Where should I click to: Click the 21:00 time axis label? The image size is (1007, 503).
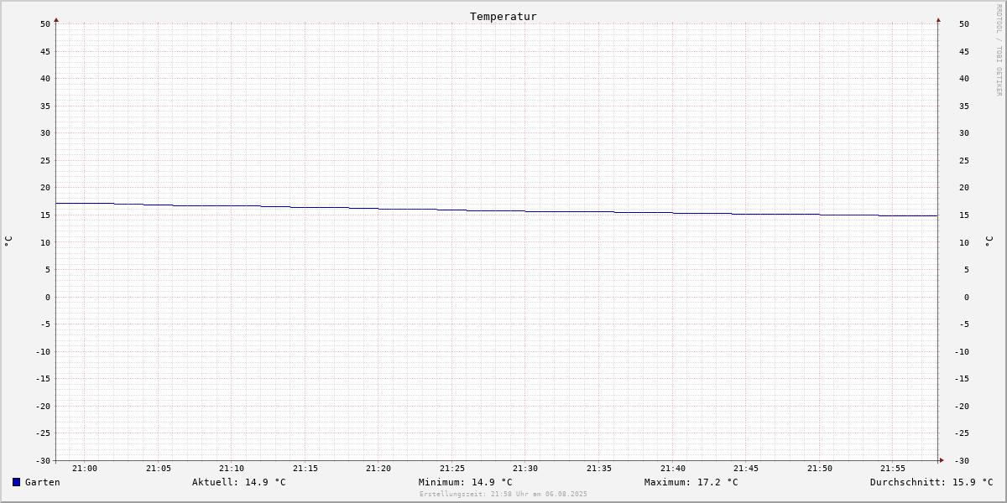pos(85,469)
